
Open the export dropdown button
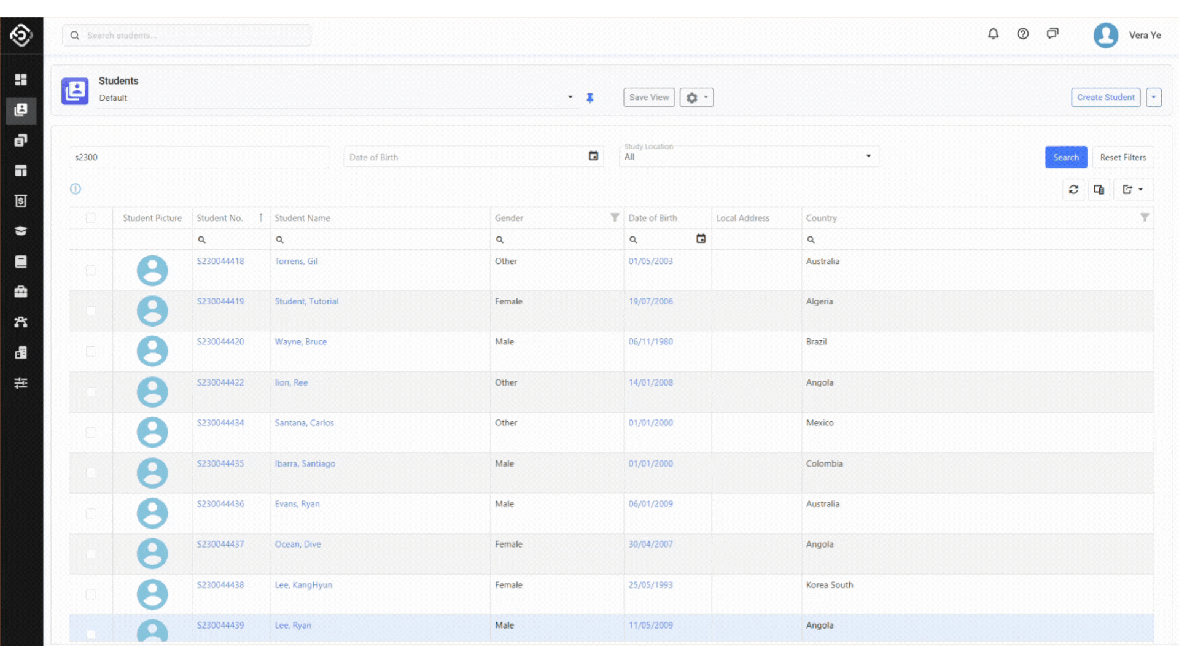click(x=1133, y=190)
